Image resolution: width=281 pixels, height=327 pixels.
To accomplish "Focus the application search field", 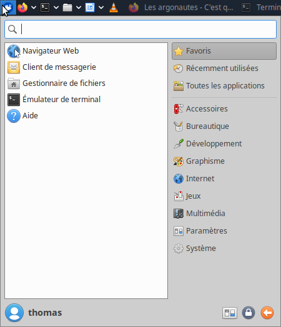I will point(140,29).
